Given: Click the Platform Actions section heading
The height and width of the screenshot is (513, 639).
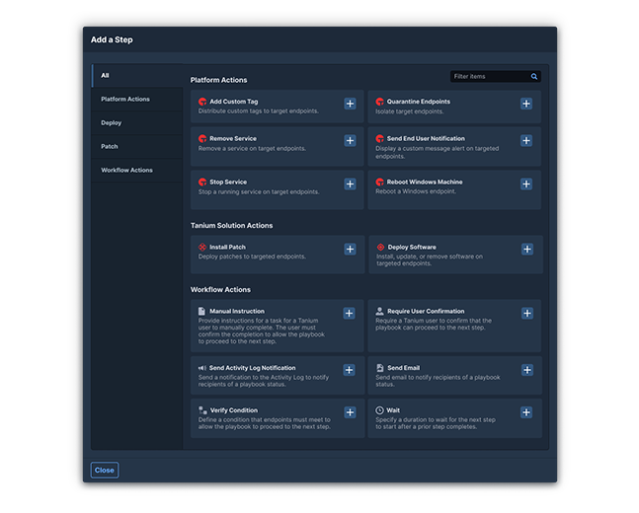Looking at the screenshot, I should [x=219, y=80].
